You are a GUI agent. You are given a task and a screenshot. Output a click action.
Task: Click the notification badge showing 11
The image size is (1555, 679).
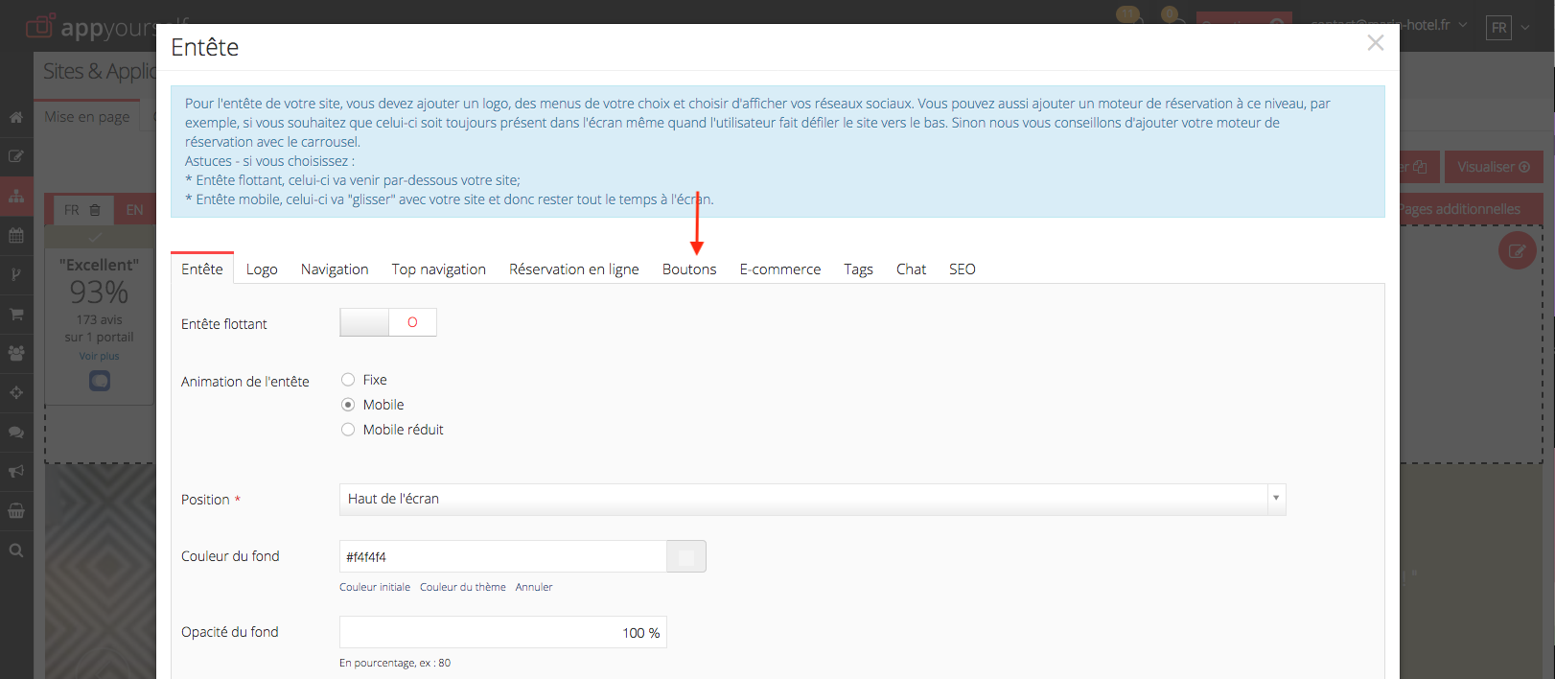[1128, 14]
